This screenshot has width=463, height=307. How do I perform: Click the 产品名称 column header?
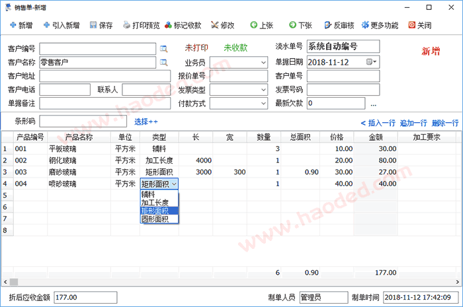pyautogui.click(x=79, y=137)
